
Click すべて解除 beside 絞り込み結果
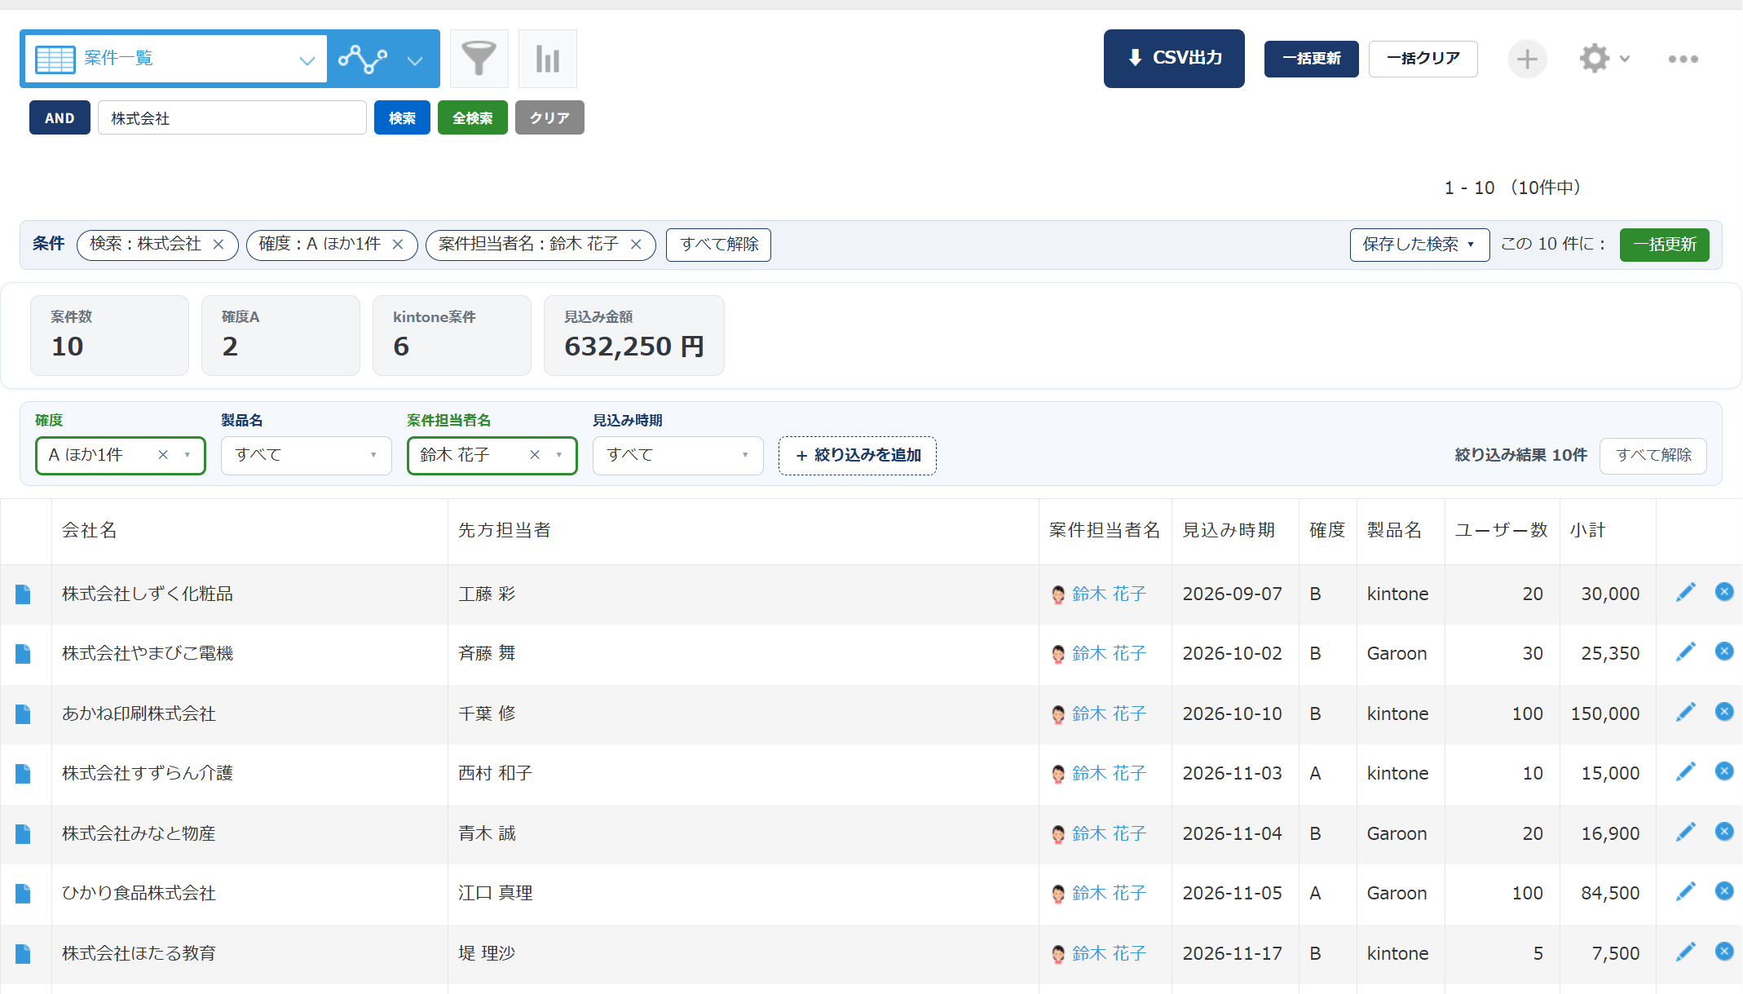click(x=1653, y=455)
